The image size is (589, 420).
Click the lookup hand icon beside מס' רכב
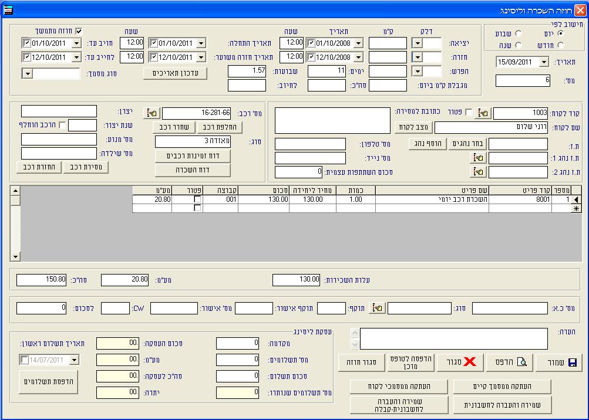tap(152, 113)
